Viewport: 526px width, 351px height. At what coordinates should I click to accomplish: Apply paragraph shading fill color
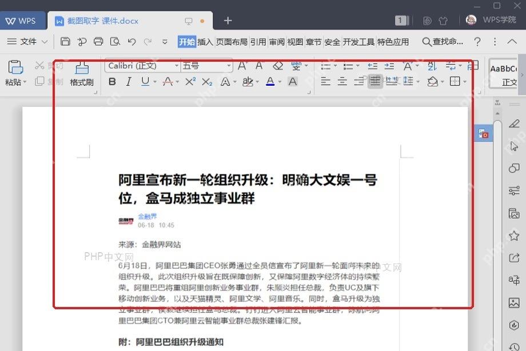point(432,81)
